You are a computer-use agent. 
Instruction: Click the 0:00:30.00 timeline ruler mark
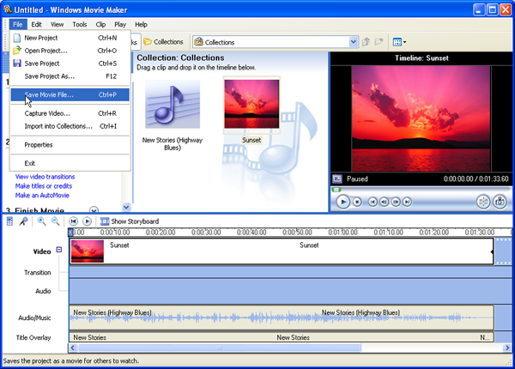[x=206, y=233]
